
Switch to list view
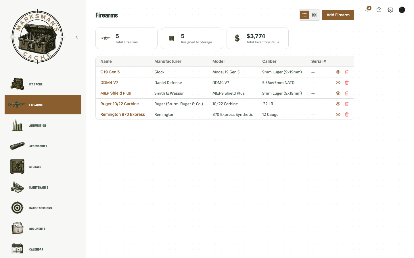point(304,15)
